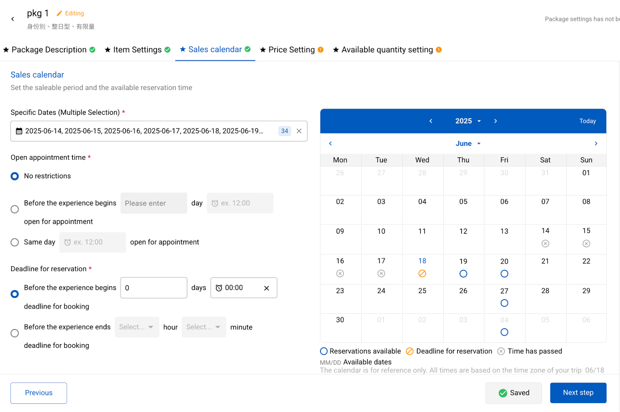Image resolution: width=620 pixels, height=412 pixels.
Task: Jump to Today in the calendar
Action: point(587,121)
